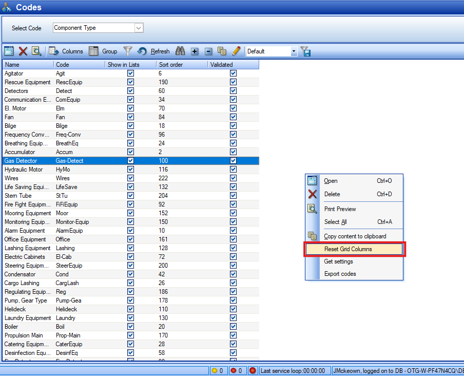Click the pencil edit icon on the toolbar
Screen dimensions: 464x376
pyautogui.click(x=236, y=51)
